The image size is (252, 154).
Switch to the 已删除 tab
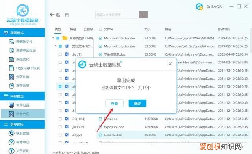(x=88, y=29)
